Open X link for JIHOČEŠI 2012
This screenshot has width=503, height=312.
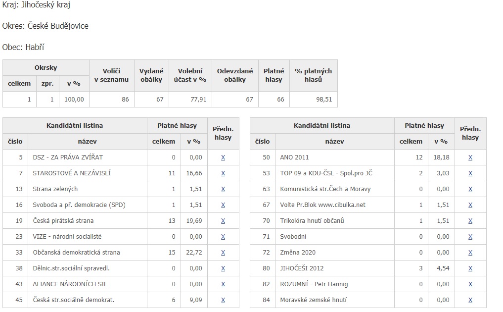(x=470, y=268)
